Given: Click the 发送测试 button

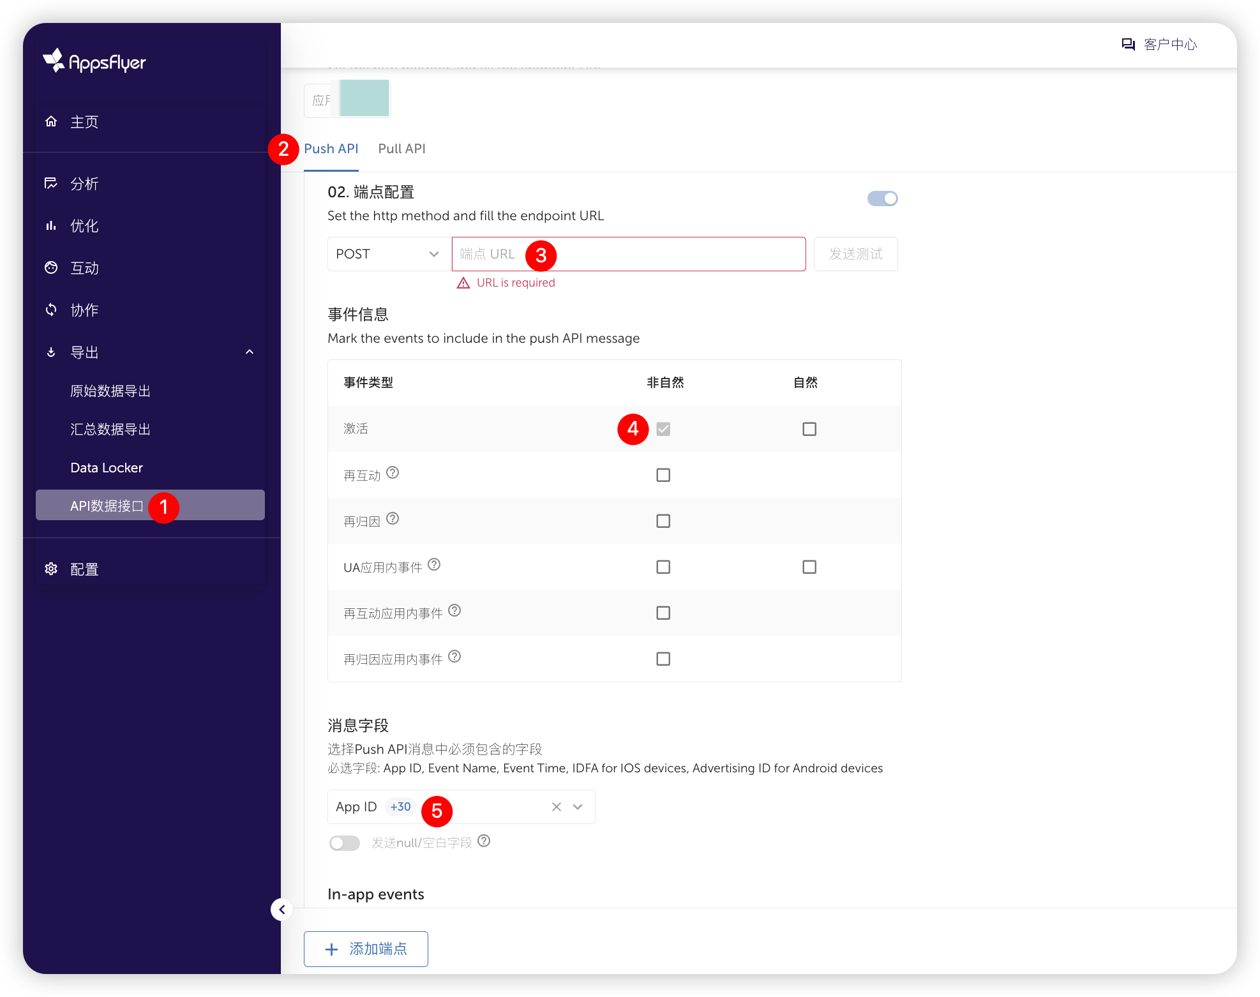Looking at the screenshot, I should (855, 253).
